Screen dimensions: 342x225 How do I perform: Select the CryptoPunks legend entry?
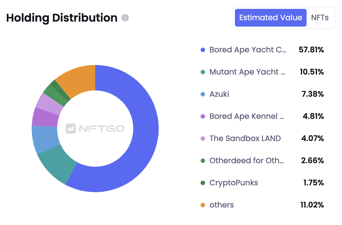pos(234,183)
